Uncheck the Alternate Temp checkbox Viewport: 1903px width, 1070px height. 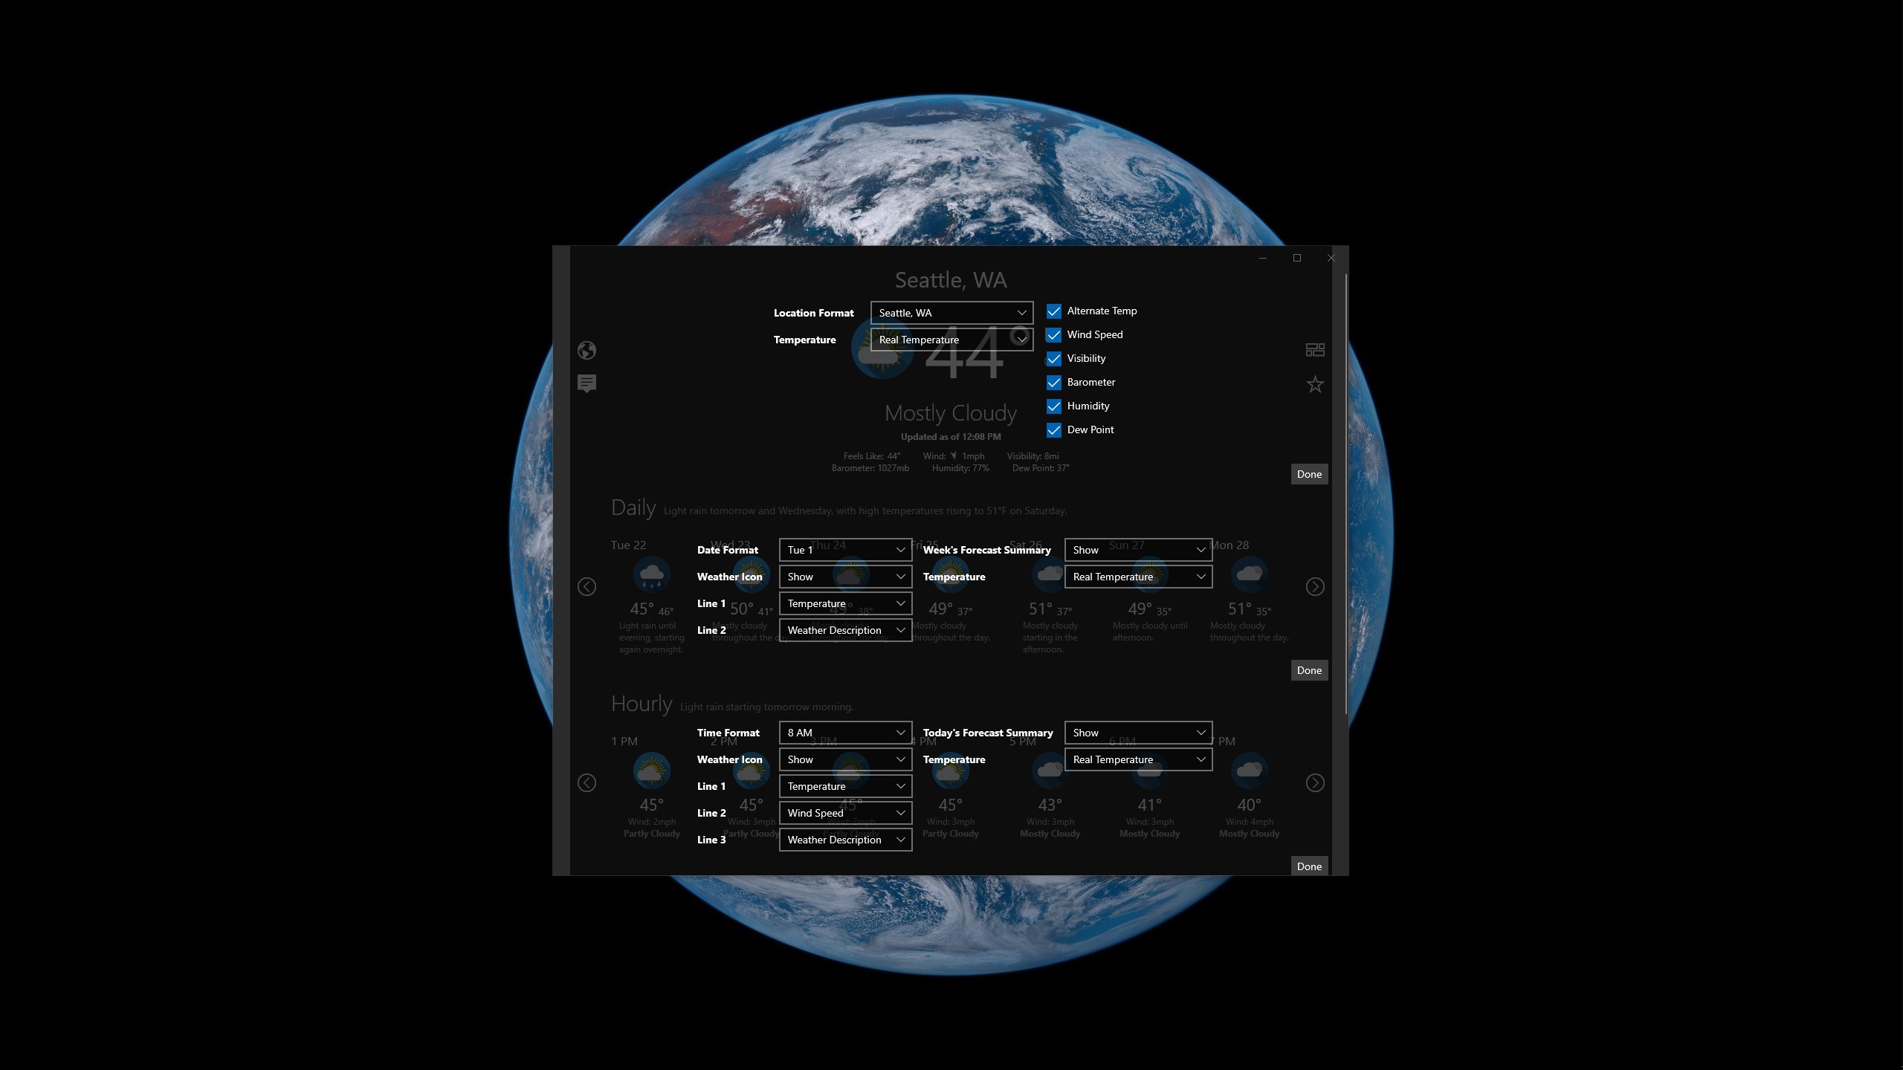click(1054, 311)
